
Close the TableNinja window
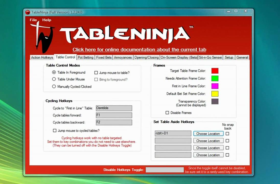pos(246,11)
